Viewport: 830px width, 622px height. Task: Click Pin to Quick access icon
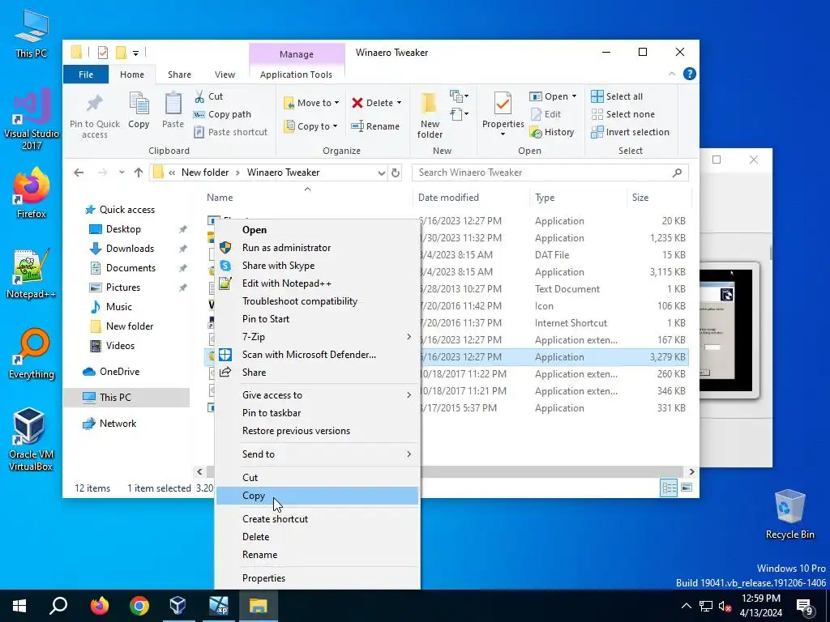95,104
